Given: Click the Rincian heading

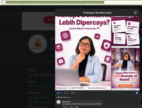Looking at the screenshot, I should tap(32, 70).
